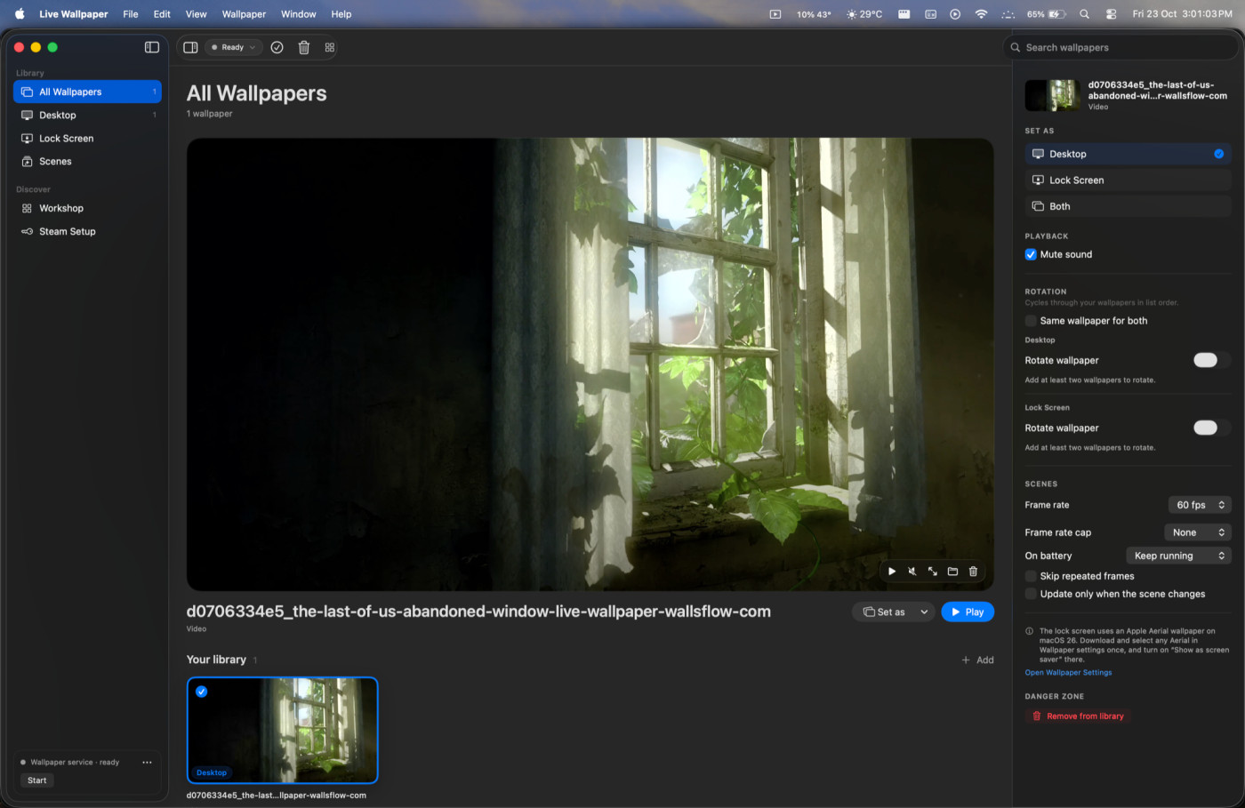The height and width of the screenshot is (808, 1245).
Task: Enable Skip repeated frames checkbox
Action: click(1031, 576)
